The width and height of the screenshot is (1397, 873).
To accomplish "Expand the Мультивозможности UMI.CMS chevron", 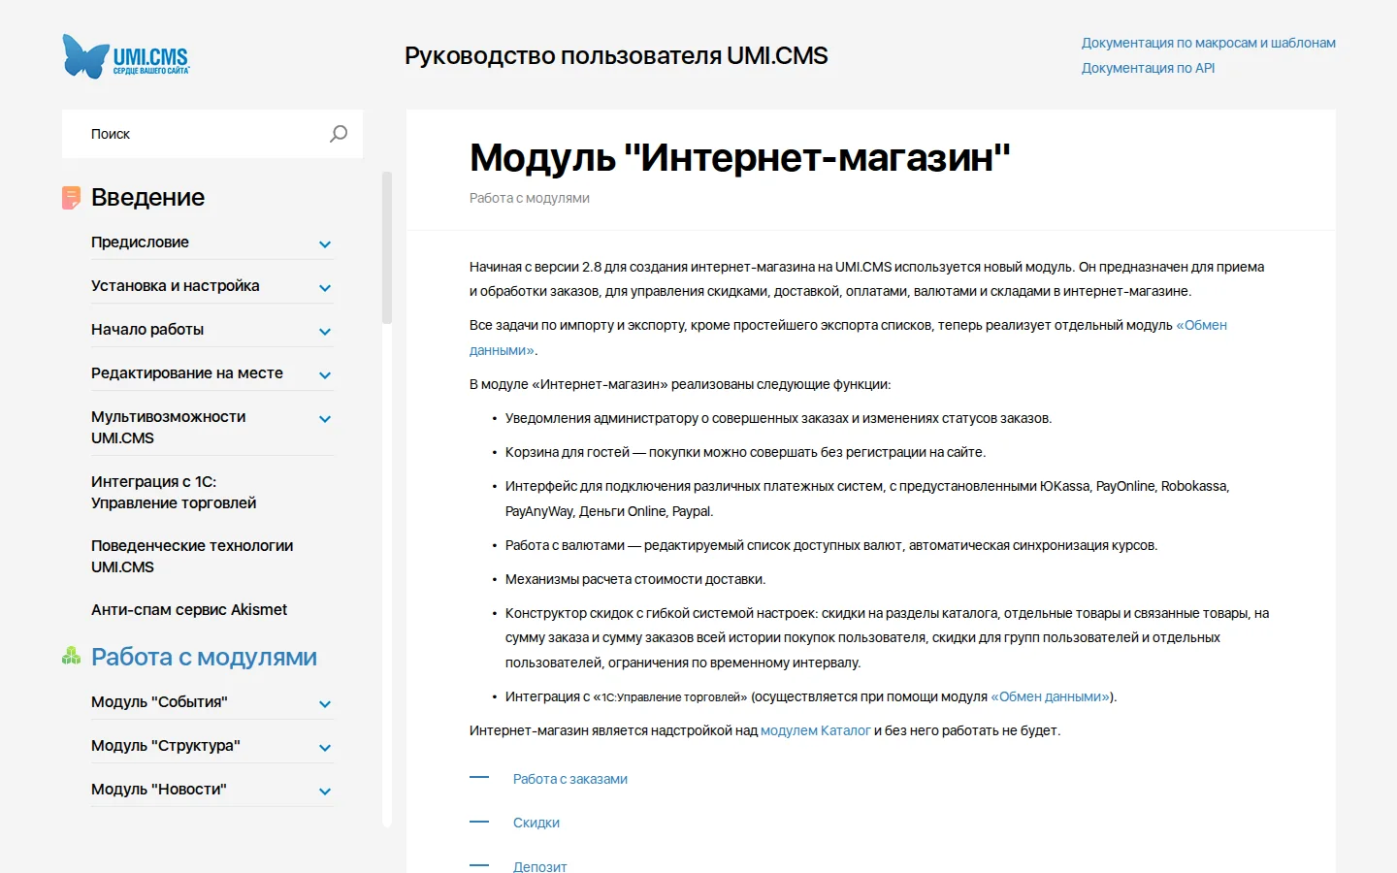I will [325, 419].
